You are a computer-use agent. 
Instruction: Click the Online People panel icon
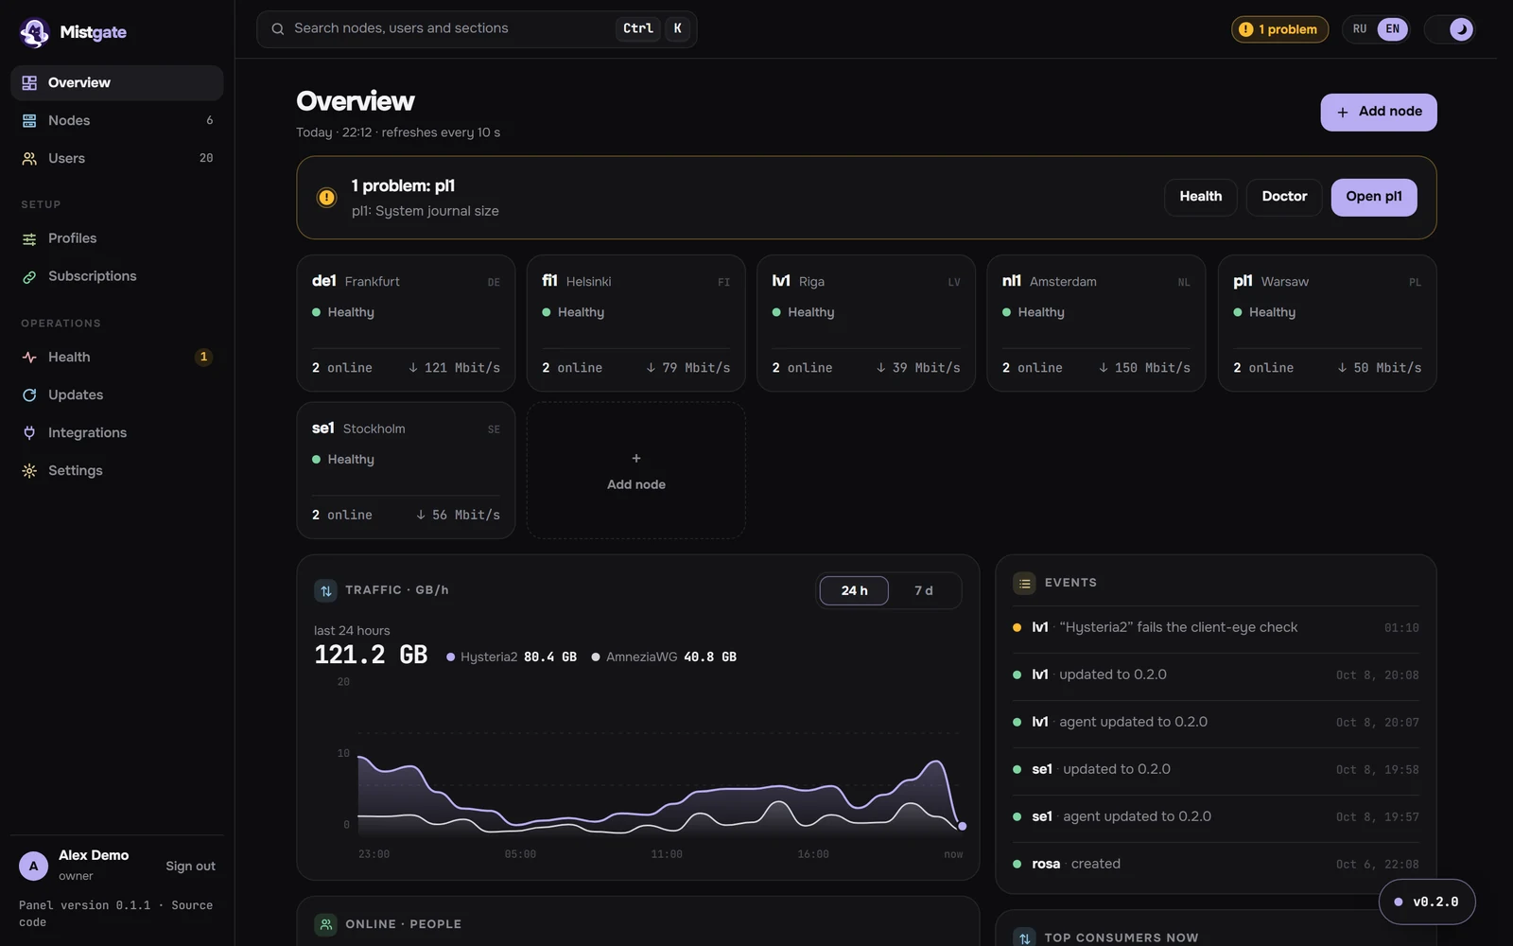pyautogui.click(x=325, y=925)
